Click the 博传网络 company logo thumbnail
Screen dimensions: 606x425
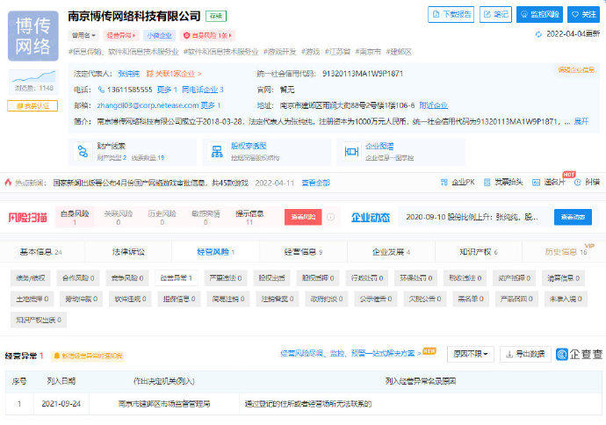tap(33, 36)
